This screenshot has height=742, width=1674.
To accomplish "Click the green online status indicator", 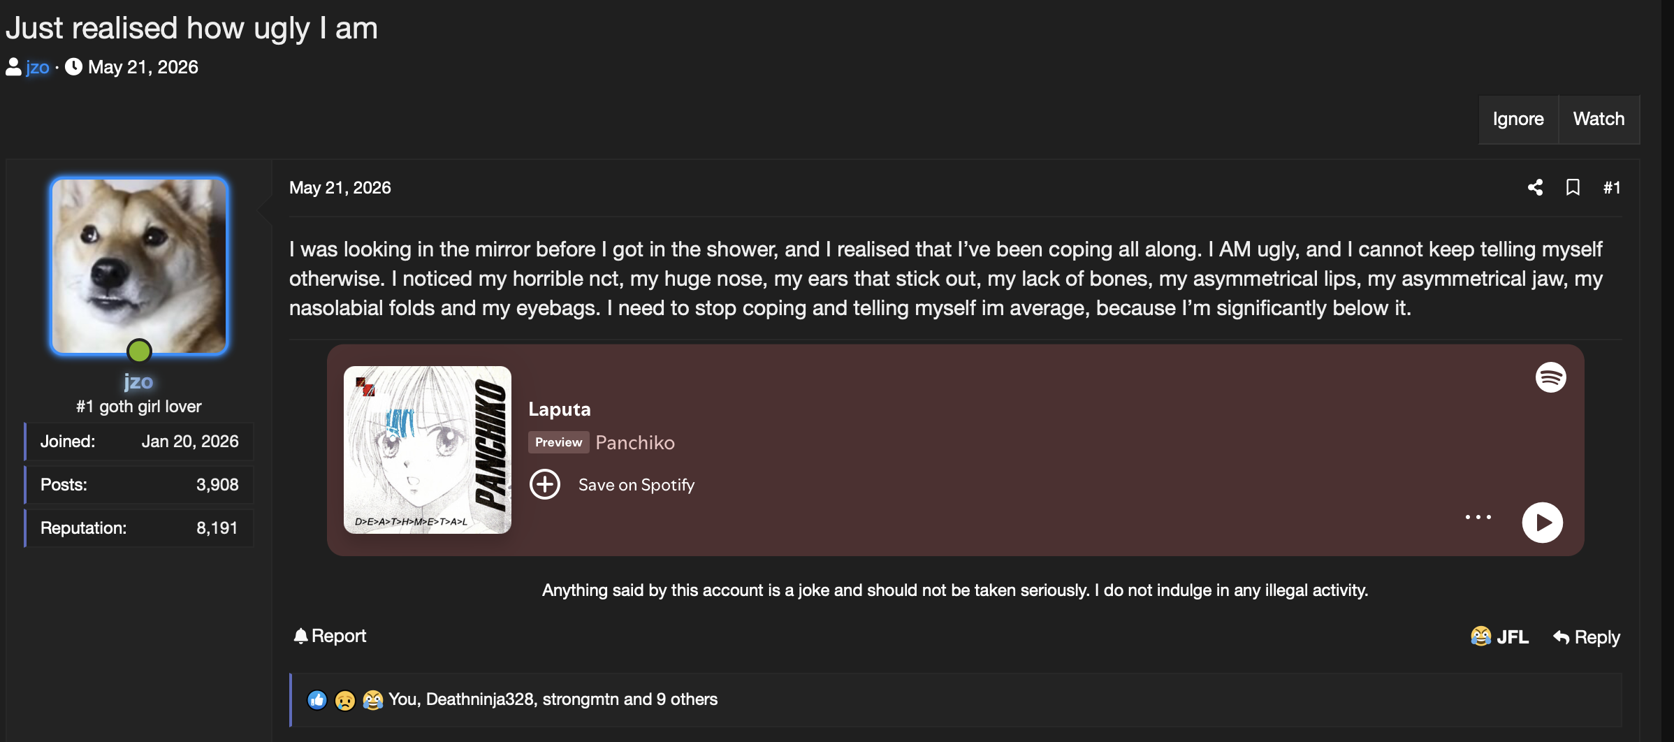I will [139, 351].
